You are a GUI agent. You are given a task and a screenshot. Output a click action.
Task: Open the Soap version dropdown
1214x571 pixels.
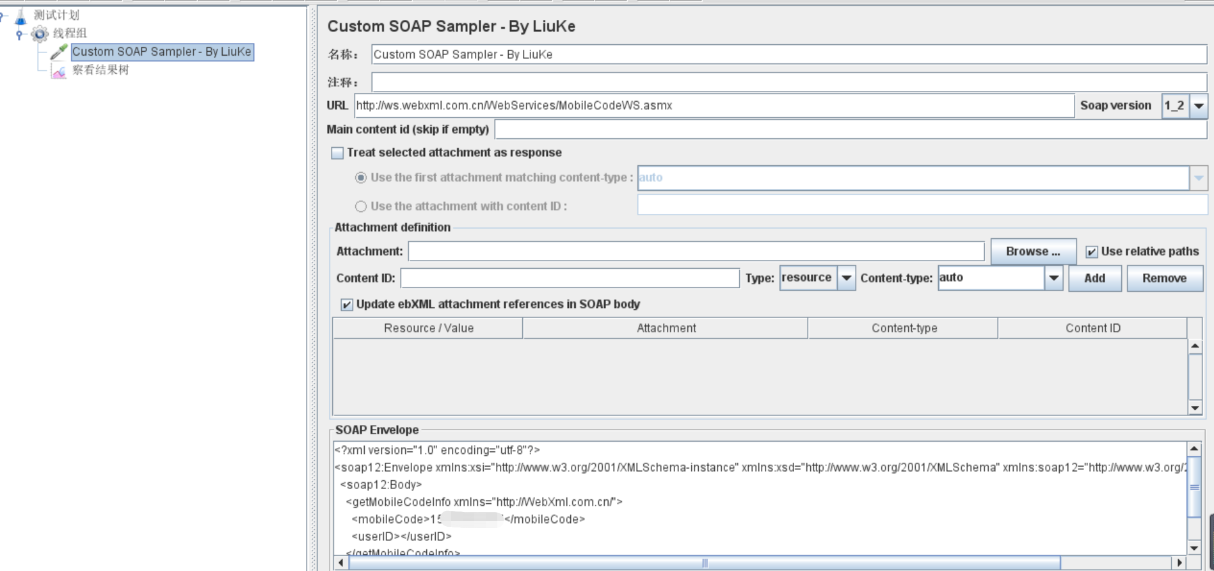(1199, 106)
